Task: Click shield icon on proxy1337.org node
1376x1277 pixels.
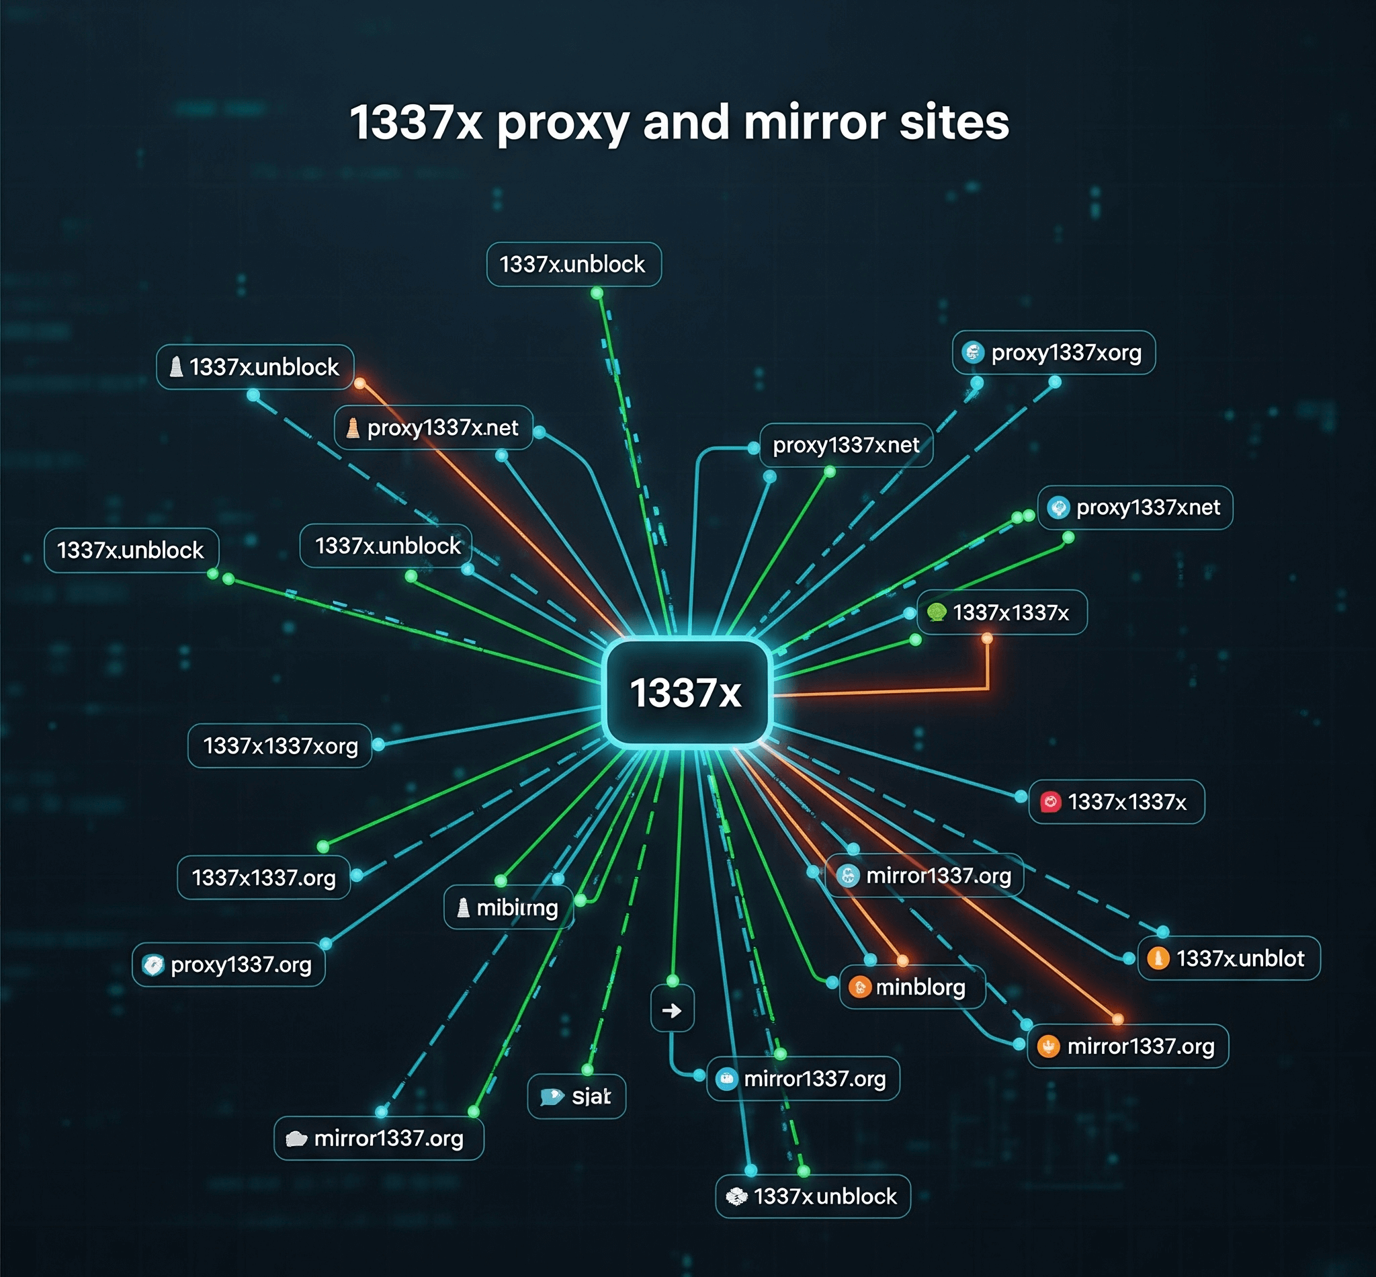Action: click(152, 964)
